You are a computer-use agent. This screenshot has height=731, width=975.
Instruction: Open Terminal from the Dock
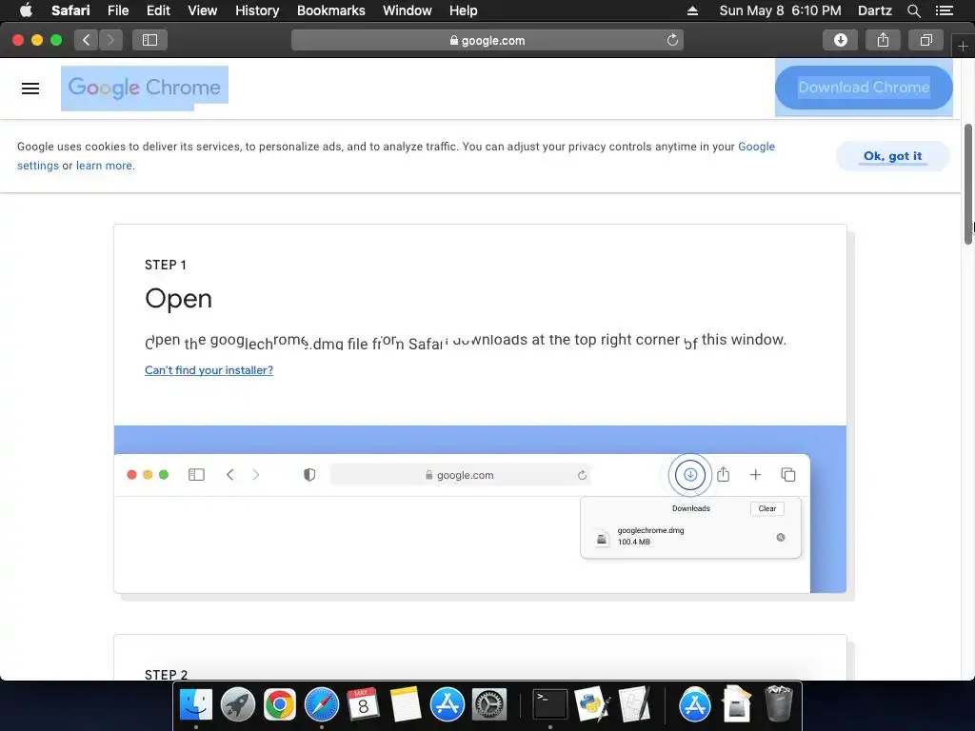point(550,705)
